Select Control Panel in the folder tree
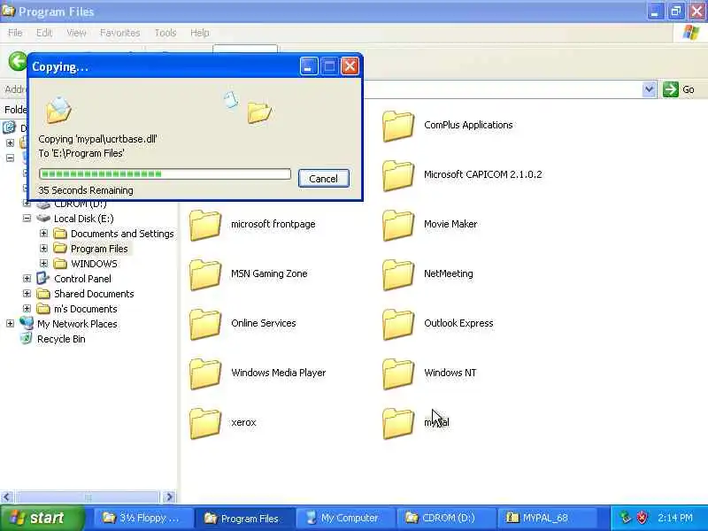Image resolution: width=708 pixels, height=531 pixels. pyautogui.click(x=82, y=279)
